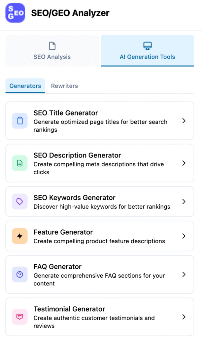Click the SEO/GEO Analyzer logo icon
Image resolution: width=202 pixels, height=338 pixels.
click(15, 13)
